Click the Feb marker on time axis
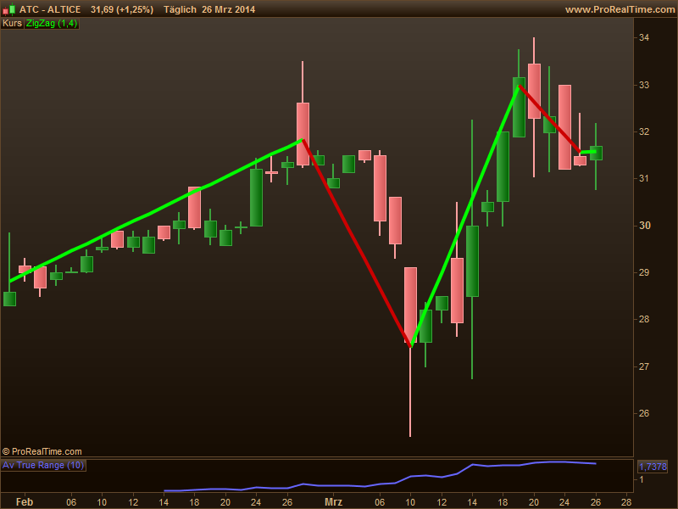Image resolution: width=678 pixels, height=509 pixels. 25,502
